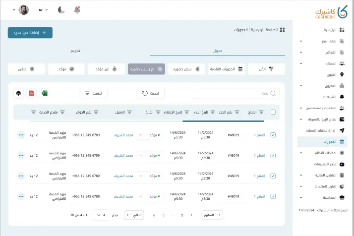354x236 pixels.
Task: Open first row مؤكد status dropdown
Action: [149, 135]
